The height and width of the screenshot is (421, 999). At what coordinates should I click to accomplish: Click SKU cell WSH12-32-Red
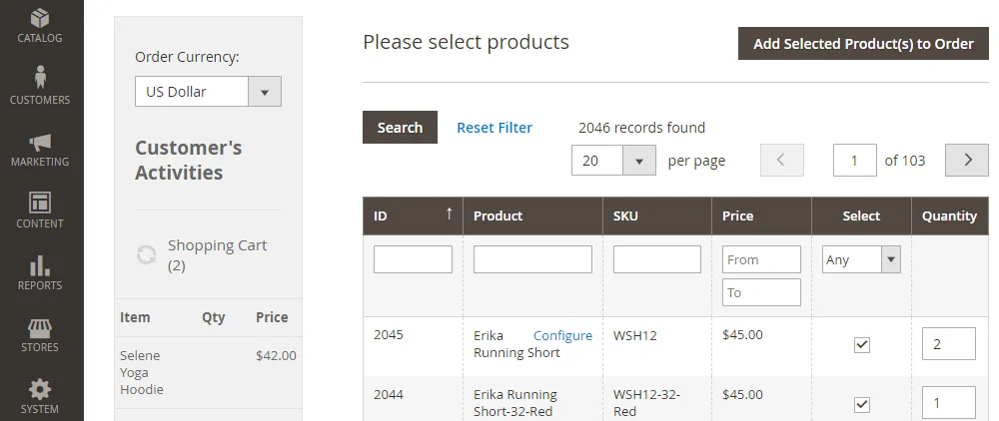646,403
